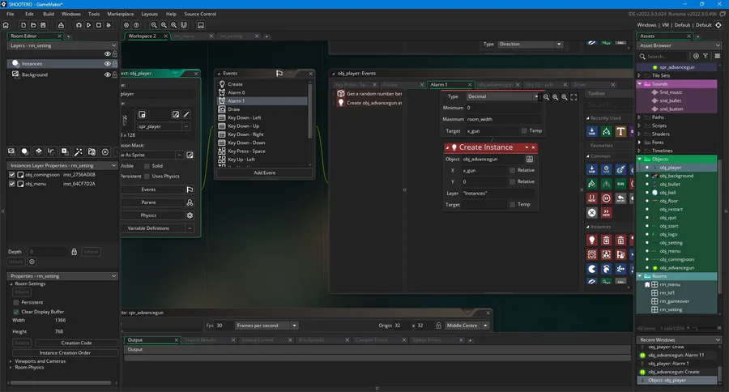Screen dimensions: 729x392
Task: Open Game Options gear icon in toolbar
Action: pyautogui.click(x=126, y=25)
